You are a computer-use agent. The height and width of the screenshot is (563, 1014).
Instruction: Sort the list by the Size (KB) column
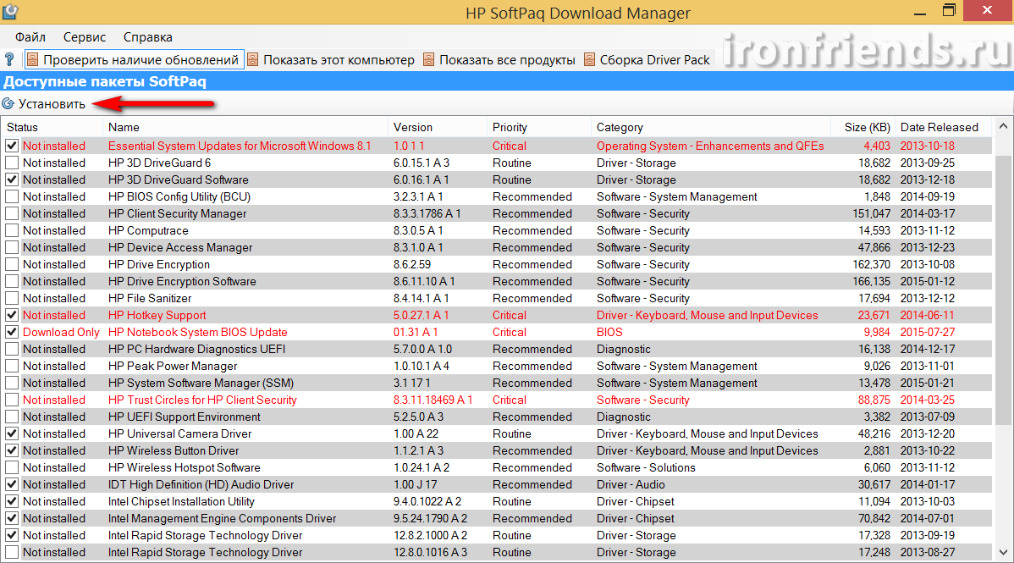pos(867,127)
